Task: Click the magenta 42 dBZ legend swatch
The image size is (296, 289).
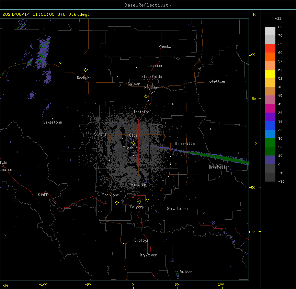Action: click(x=270, y=108)
